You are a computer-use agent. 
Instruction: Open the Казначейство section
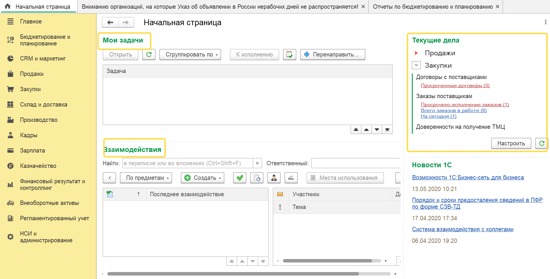coord(38,166)
